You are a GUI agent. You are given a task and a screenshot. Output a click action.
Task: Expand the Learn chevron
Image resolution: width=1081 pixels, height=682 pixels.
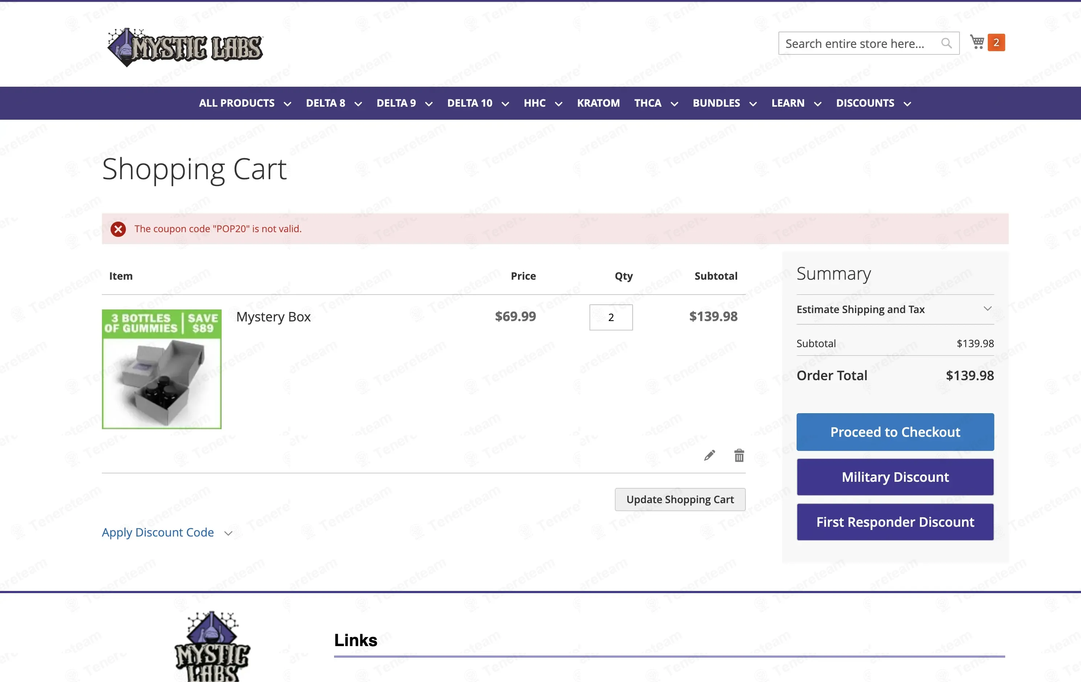(x=818, y=104)
